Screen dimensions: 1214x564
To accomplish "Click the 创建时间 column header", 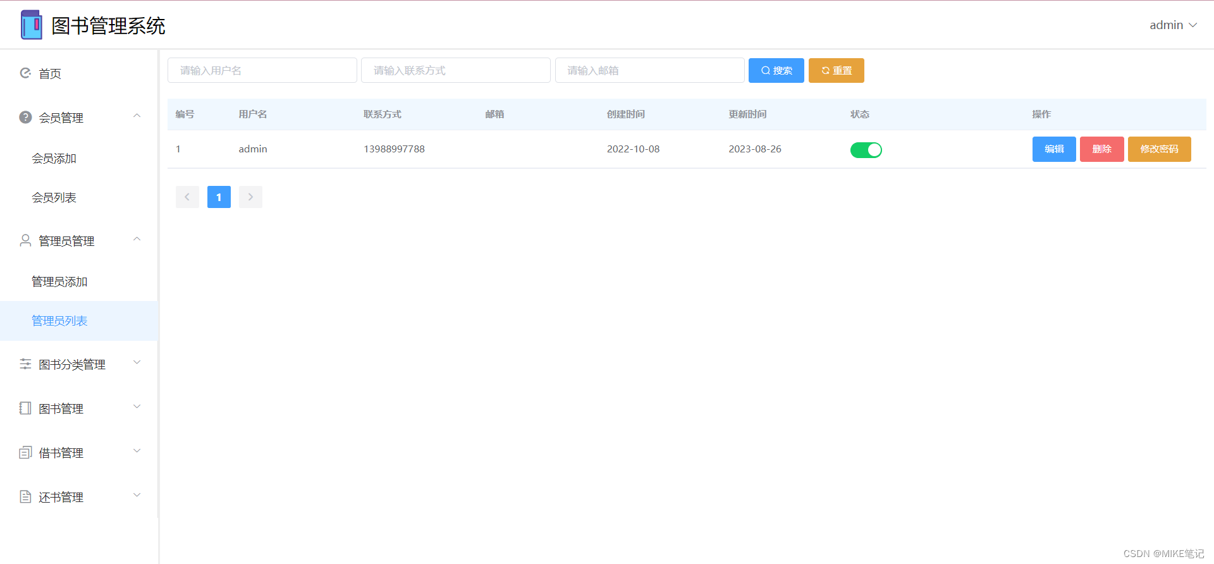I will click(x=626, y=114).
